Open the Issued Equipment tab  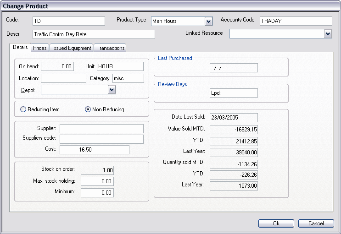point(72,48)
